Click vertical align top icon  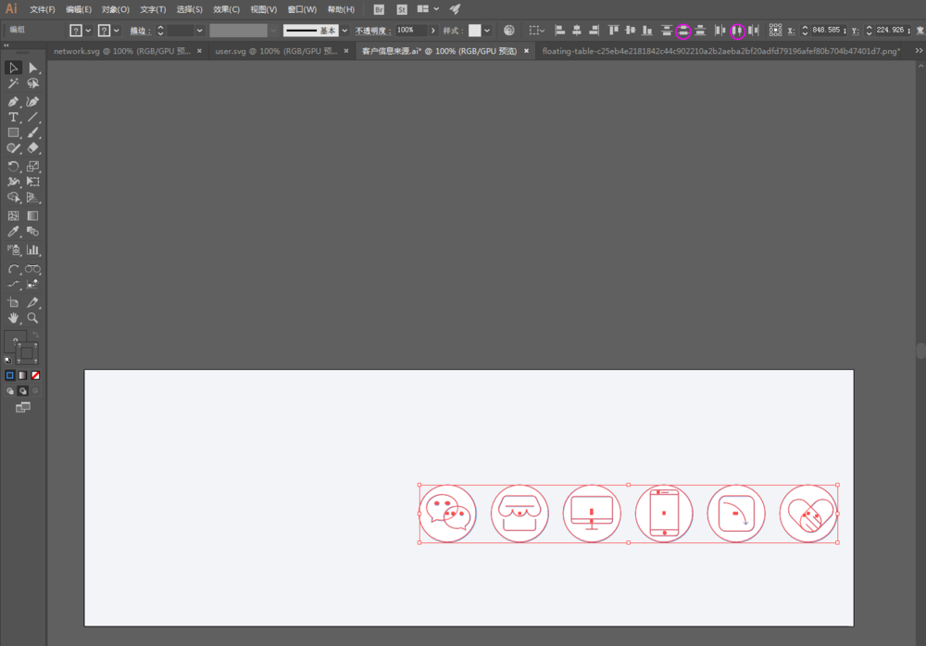point(614,31)
